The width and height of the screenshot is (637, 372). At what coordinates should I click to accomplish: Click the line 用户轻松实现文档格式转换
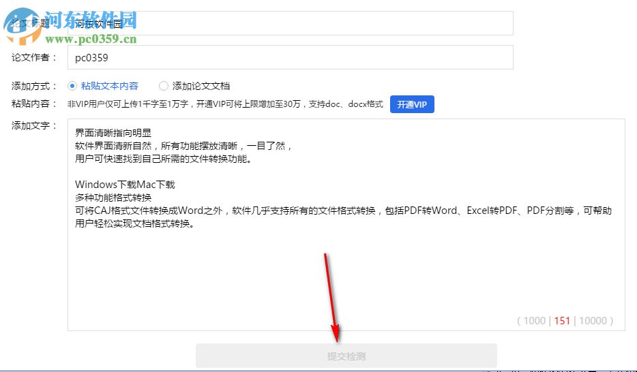click(x=134, y=223)
